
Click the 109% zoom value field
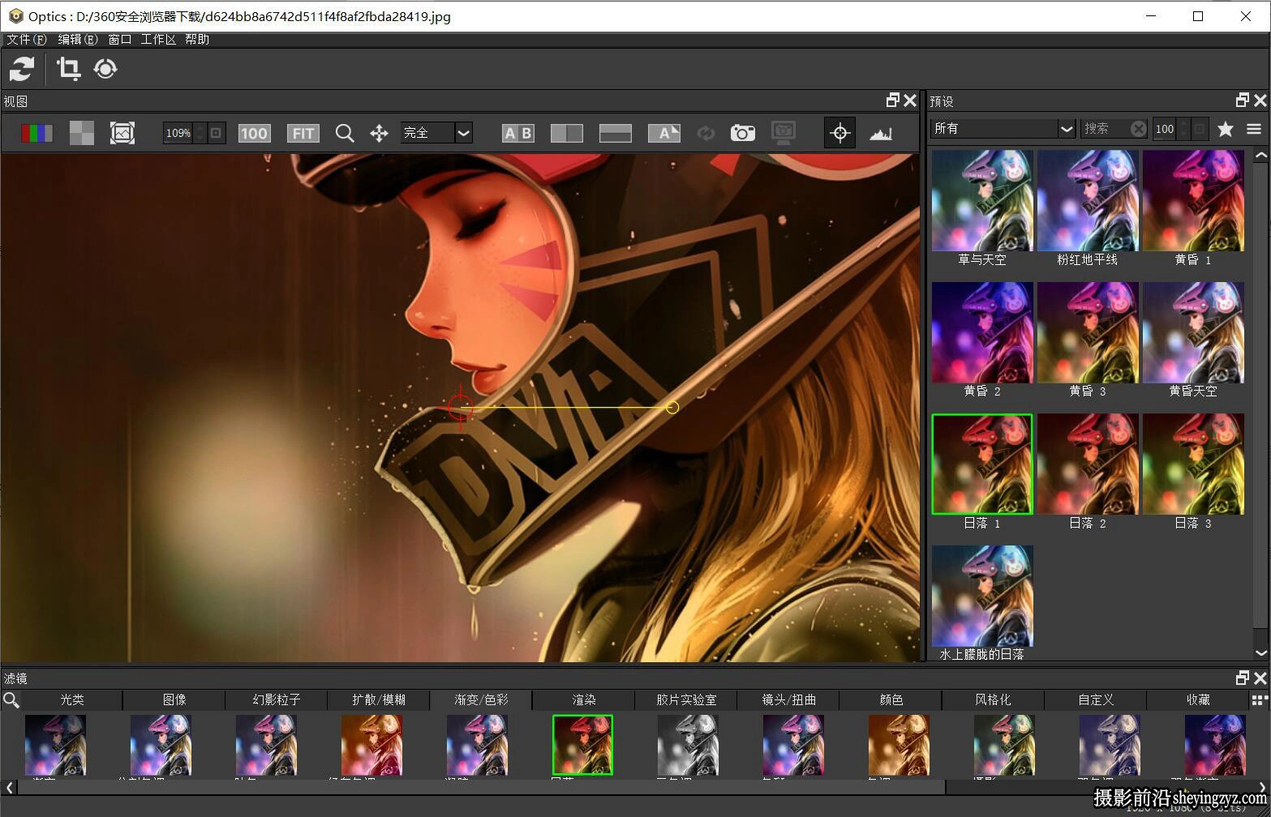point(178,133)
